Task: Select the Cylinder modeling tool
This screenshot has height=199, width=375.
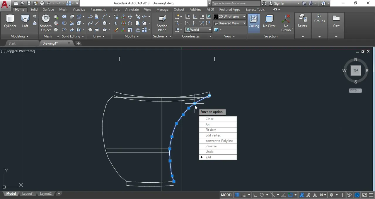Action: 10,22
